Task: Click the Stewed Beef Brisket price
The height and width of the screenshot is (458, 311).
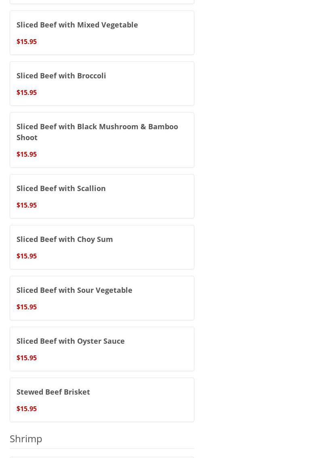Action: 27,409
